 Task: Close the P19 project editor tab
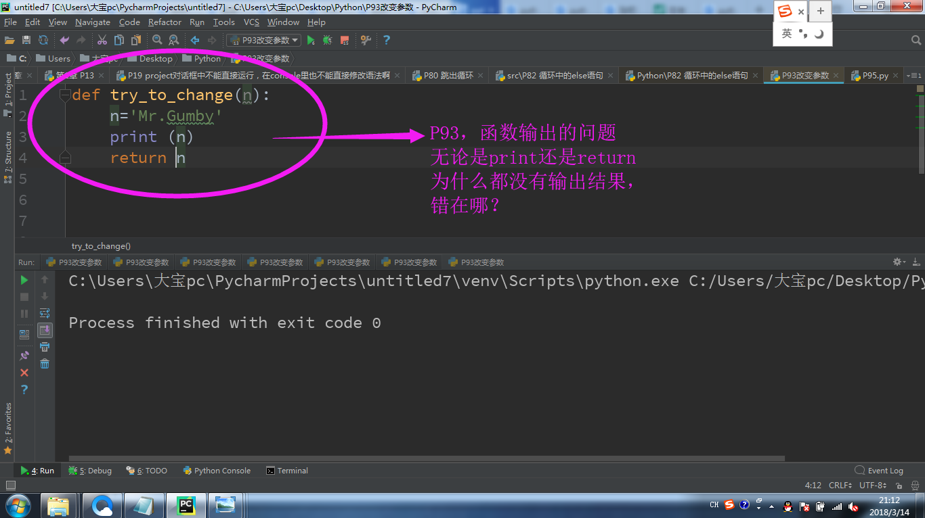click(x=397, y=76)
